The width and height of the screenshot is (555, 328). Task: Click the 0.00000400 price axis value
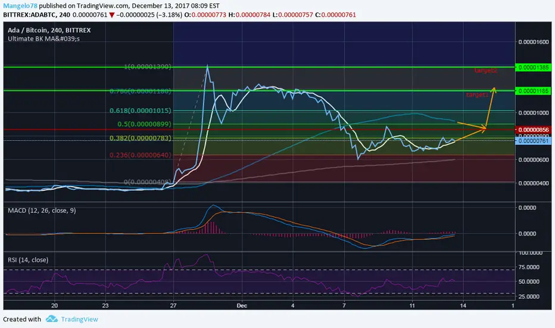point(534,183)
